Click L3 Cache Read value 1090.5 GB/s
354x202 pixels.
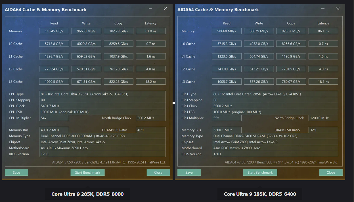pyautogui.click(x=54, y=82)
